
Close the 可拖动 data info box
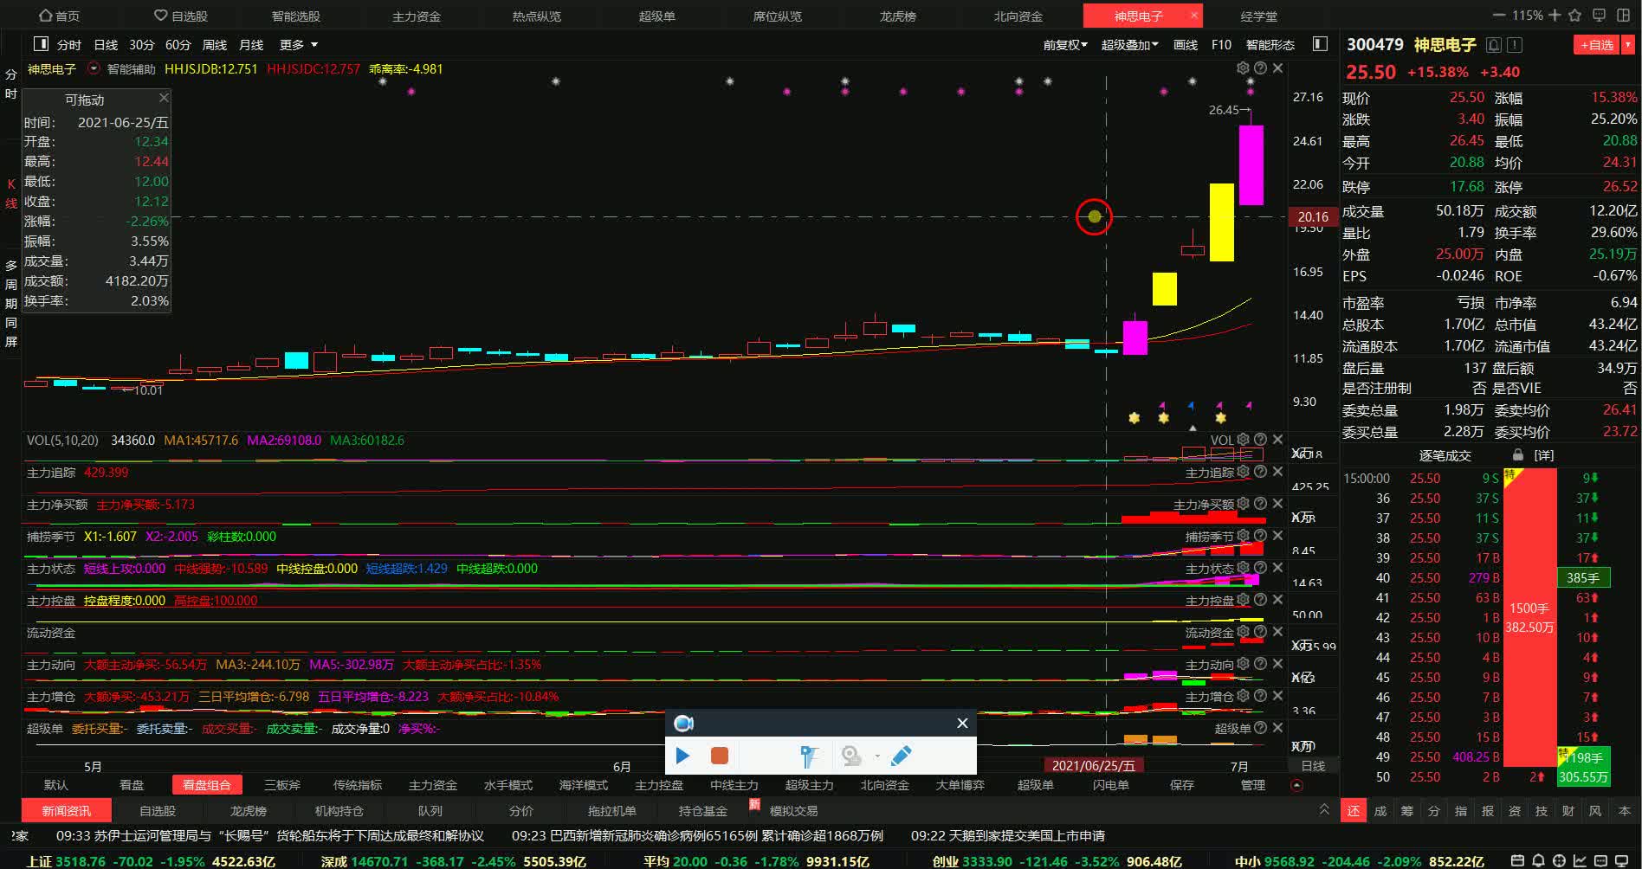point(163,97)
